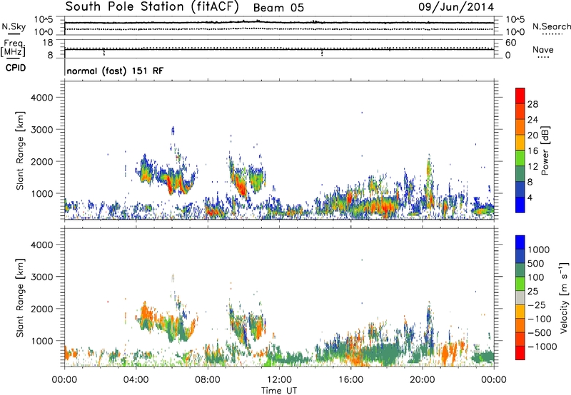Screen dimensions: 571x395
Task: Click the '-500' tick label on the velocity colorbar
Action: pos(540,333)
